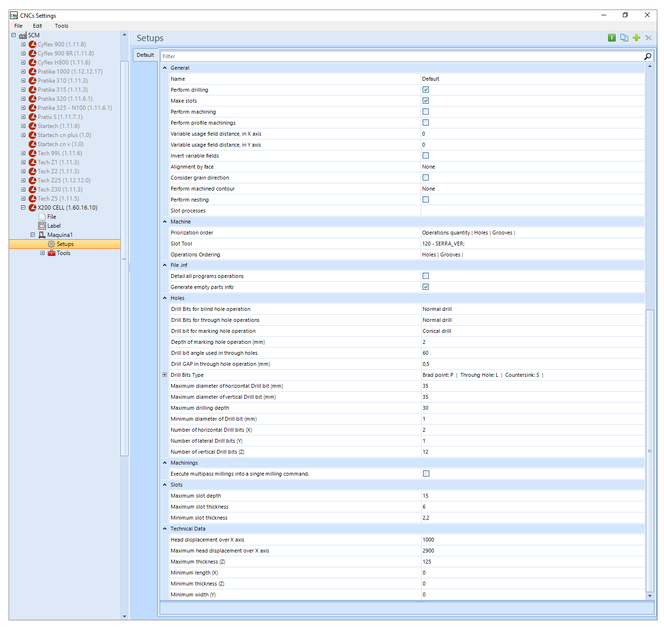Screen dimensions: 664x627
Task: Click the SCM factory root icon
Action: point(23,35)
